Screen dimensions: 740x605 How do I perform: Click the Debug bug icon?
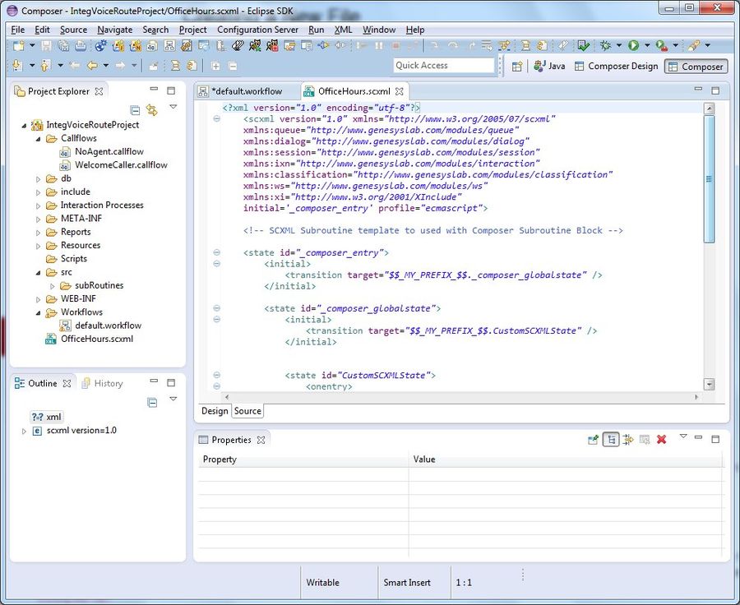[605, 45]
